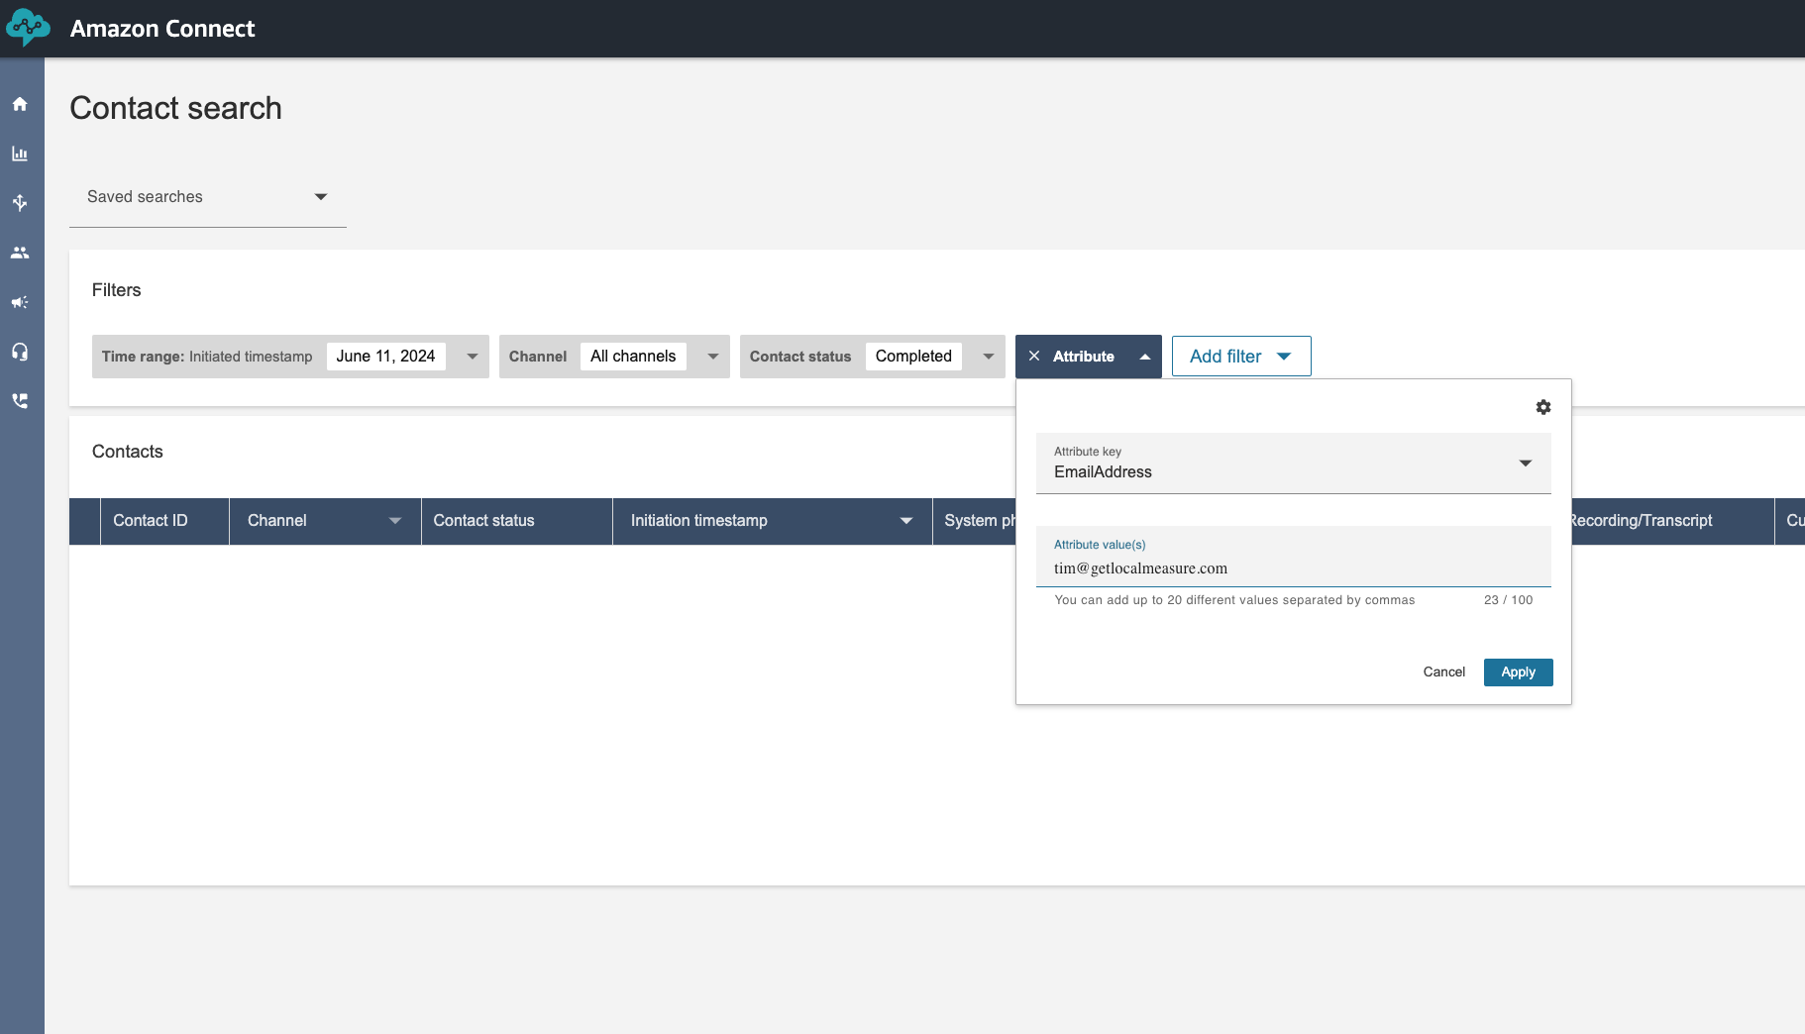Open the Contact status filter dropdown
Screen dimensions: 1805x1034
click(988, 357)
